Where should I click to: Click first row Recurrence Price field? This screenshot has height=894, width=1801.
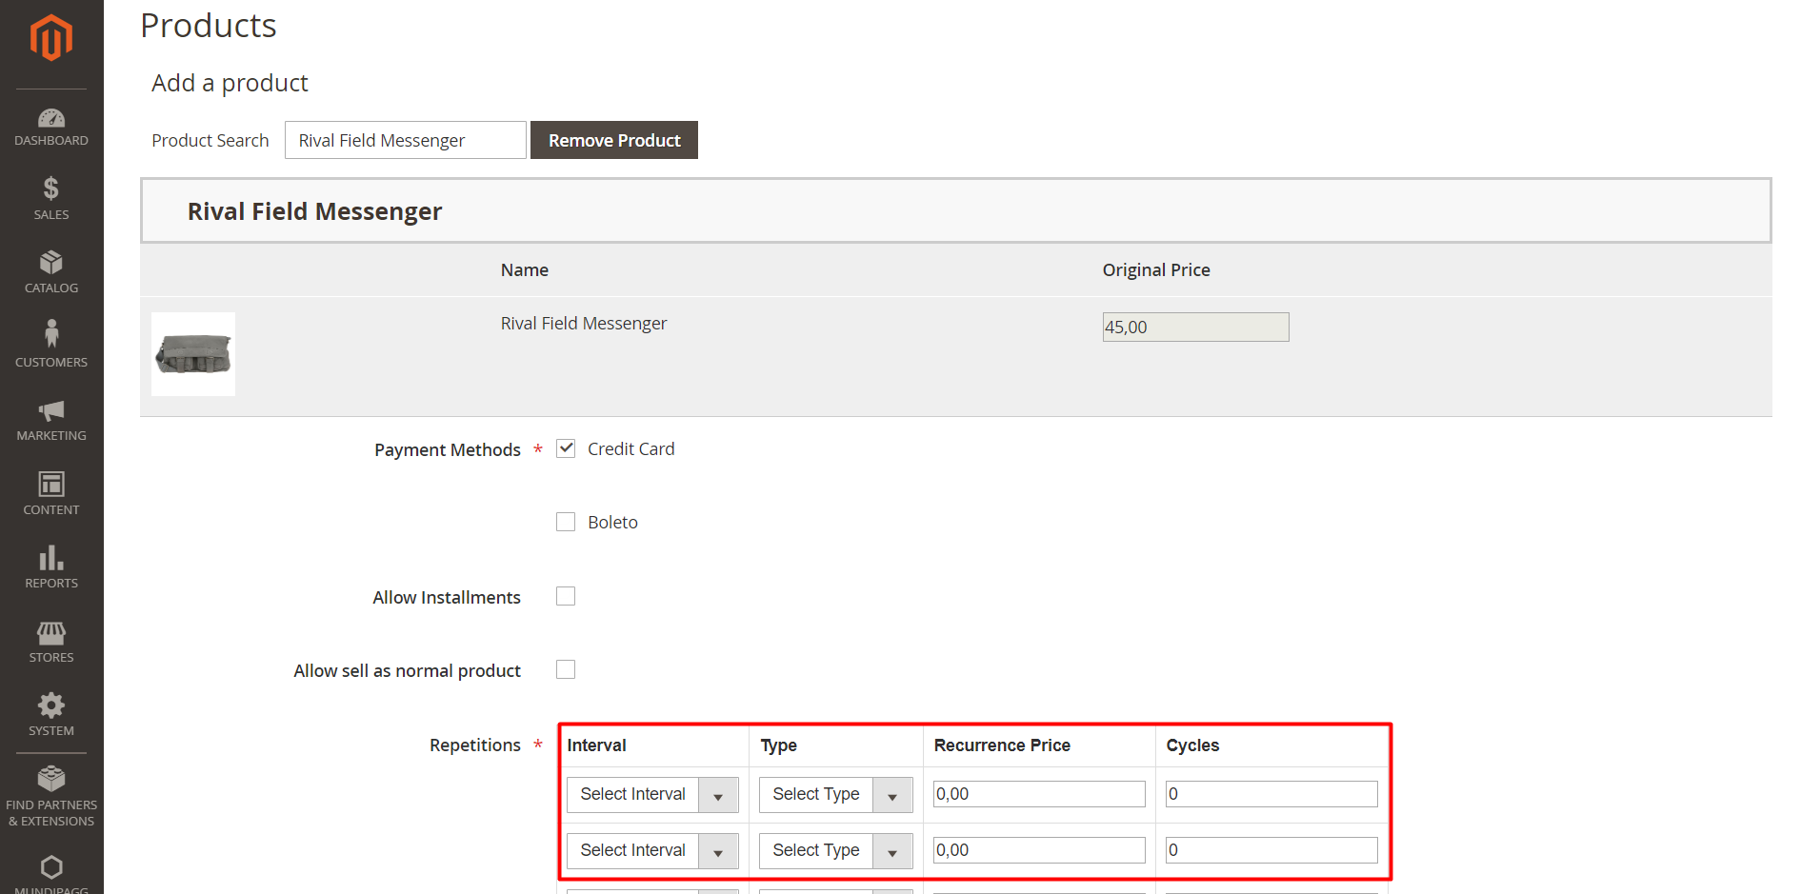(1039, 794)
